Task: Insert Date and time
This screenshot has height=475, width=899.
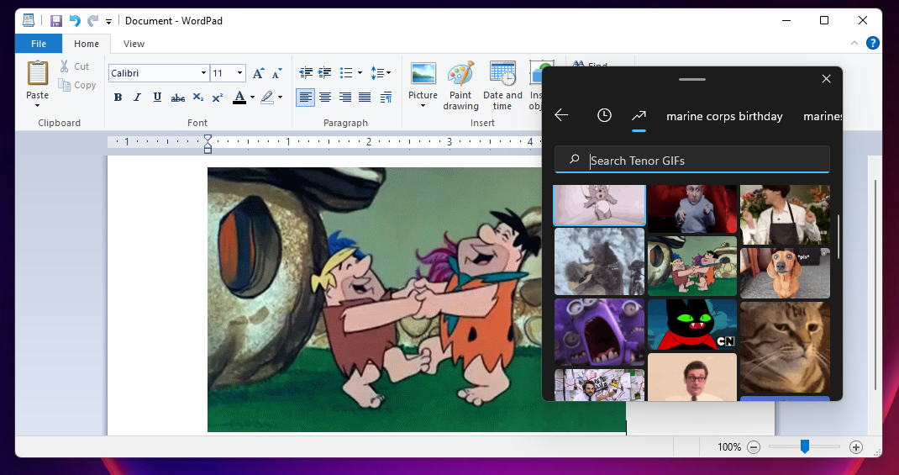Action: pos(502,85)
